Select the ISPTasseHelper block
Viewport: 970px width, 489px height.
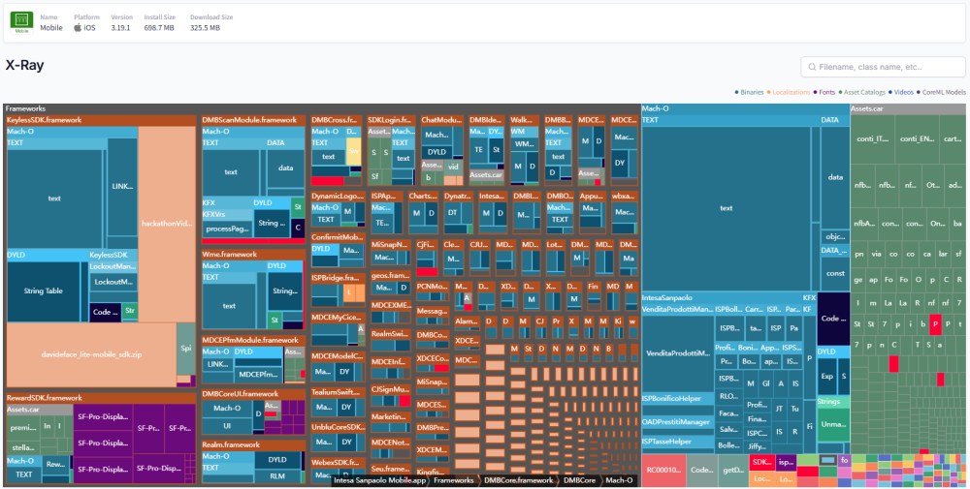click(677, 442)
